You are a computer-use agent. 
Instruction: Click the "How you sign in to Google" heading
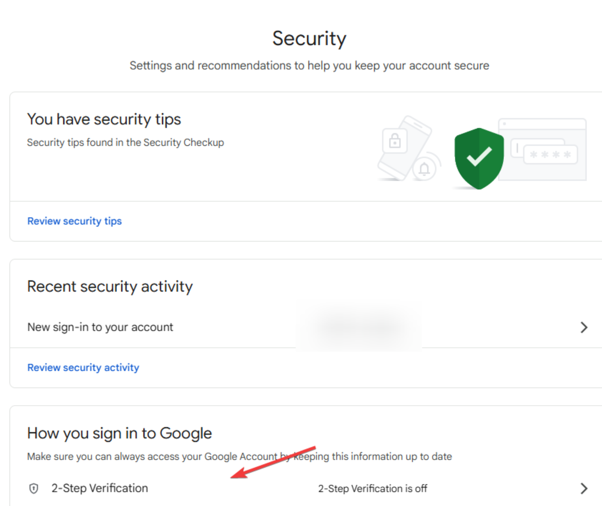pyautogui.click(x=119, y=433)
